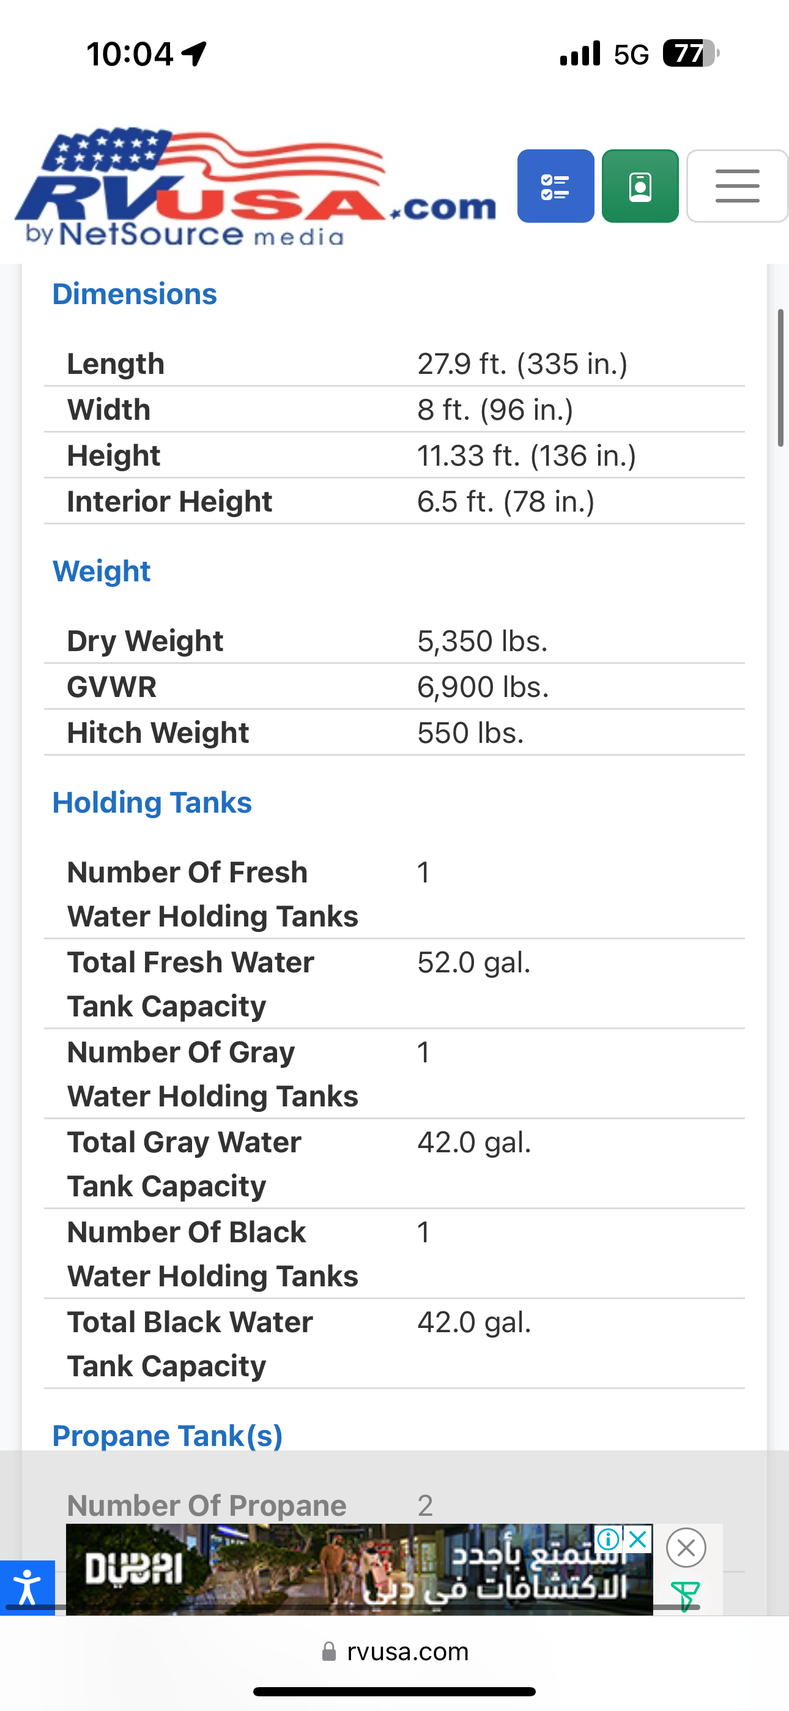Tap the Propane Tank(s) section heading

tap(168, 1436)
